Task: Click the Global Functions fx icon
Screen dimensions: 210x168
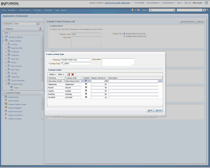Action: click(6, 118)
